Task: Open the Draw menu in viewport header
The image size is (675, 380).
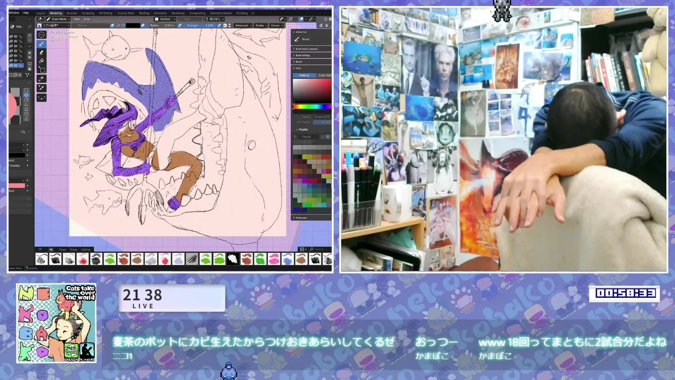Action: coord(86,19)
